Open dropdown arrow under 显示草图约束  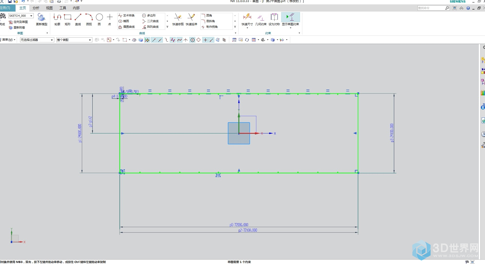(290, 28)
